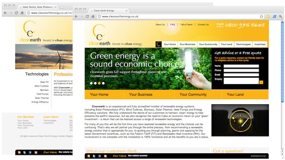Image resolution: width=285 pixels, height=160 pixels.
Task: Open the Technologies navigation item
Action: pyautogui.click(x=243, y=44)
